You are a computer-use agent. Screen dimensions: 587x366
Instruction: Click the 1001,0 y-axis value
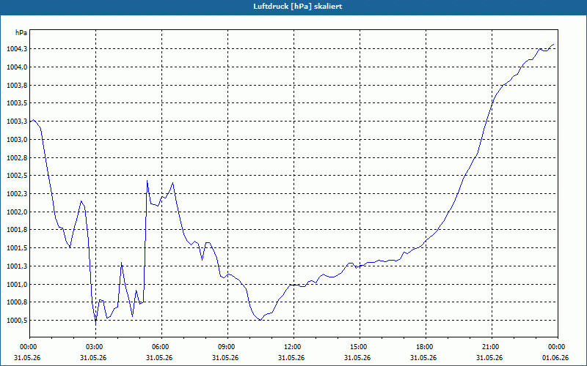(x=17, y=285)
